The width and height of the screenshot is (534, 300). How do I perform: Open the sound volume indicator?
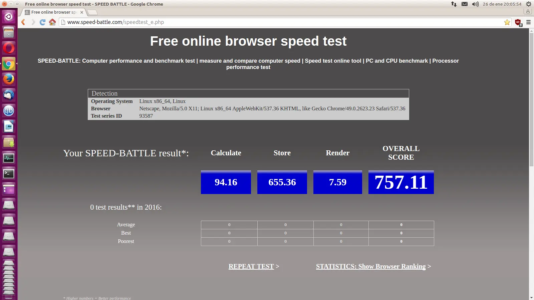tap(475, 4)
